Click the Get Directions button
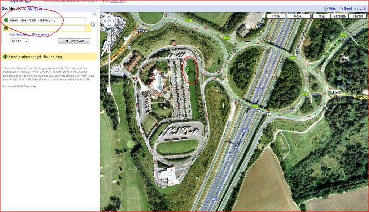 [74, 41]
